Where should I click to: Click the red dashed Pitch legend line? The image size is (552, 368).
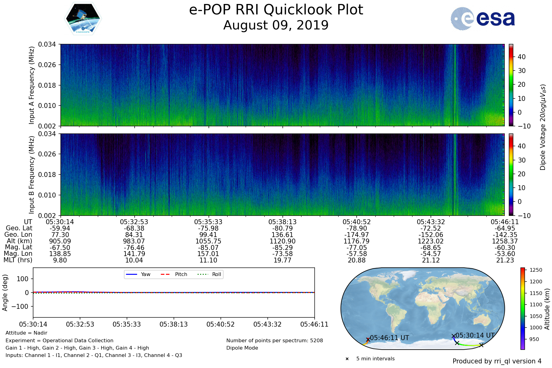tap(165, 274)
